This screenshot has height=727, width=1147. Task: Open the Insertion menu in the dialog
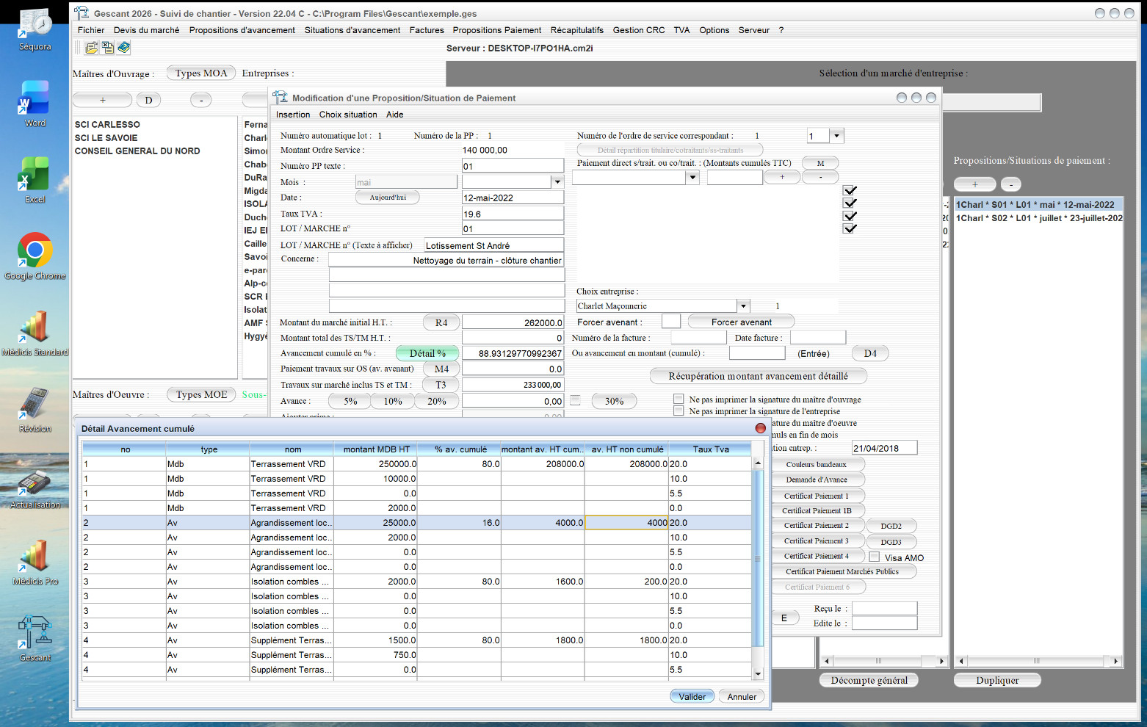click(x=293, y=115)
